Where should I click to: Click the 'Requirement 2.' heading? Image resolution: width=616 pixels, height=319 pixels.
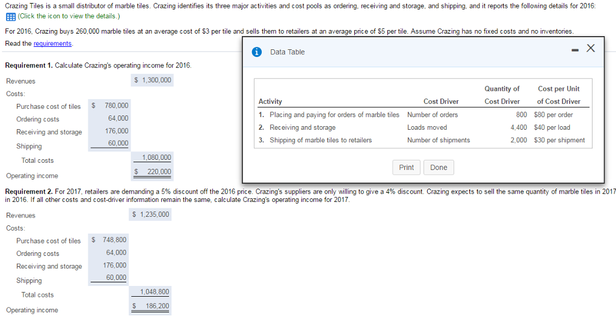pyautogui.click(x=29, y=192)
